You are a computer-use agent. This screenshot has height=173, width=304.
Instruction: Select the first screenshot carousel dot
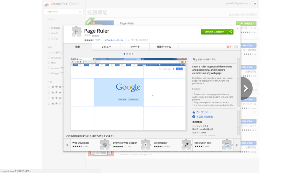[x=124, y=54]
